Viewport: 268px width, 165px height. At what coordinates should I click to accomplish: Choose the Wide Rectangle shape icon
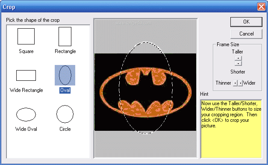tap(26, 75)
